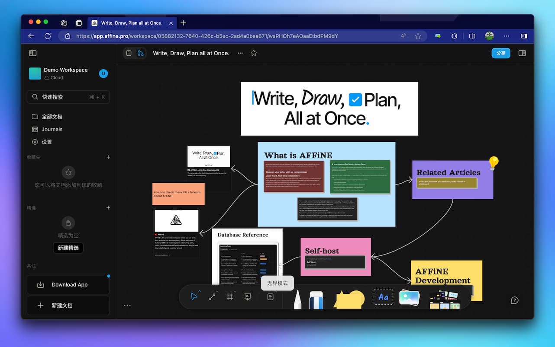Open the Demo Workspace switcher
Screen dimensions: 555x347
coord(59,73)
